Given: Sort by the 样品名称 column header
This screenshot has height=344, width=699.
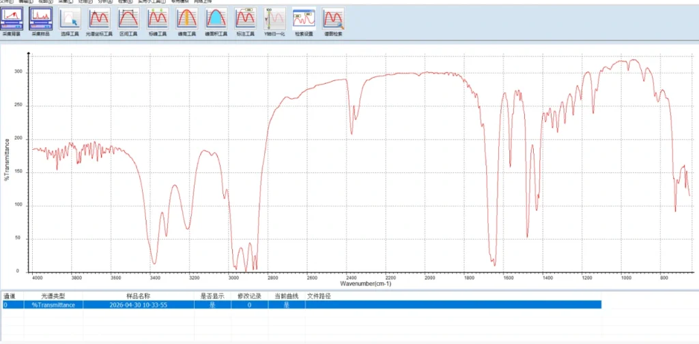Looking at the screenshot, I should [x=138, y=296].
